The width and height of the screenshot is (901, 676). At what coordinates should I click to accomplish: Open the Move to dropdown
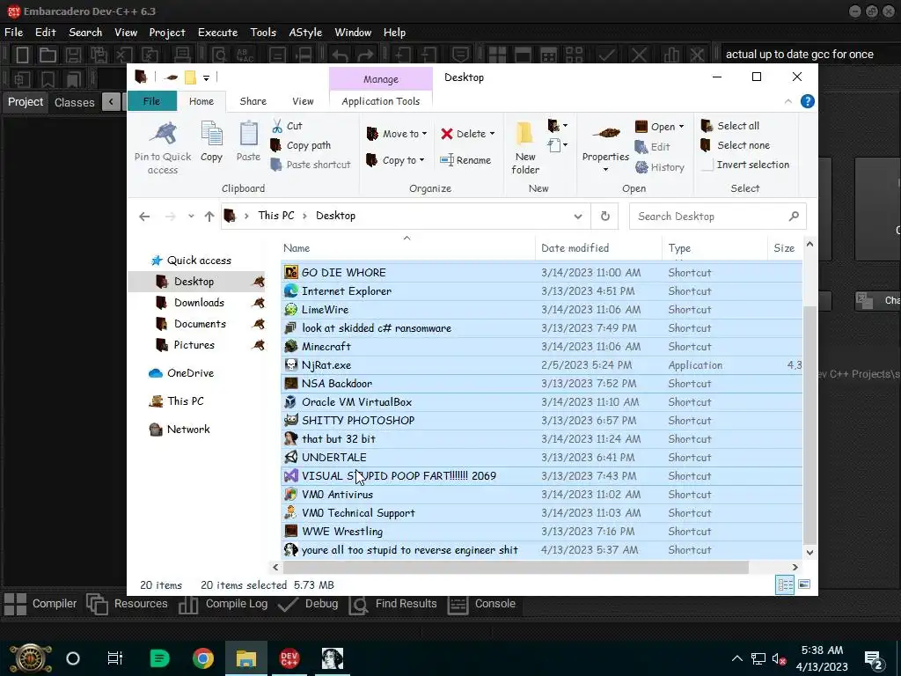(397, 134)
